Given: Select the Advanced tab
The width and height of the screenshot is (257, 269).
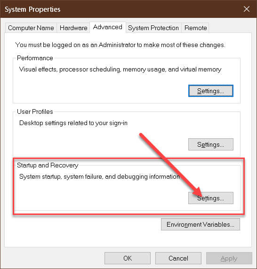Looking at the screenshot, I should coord(108,27).
